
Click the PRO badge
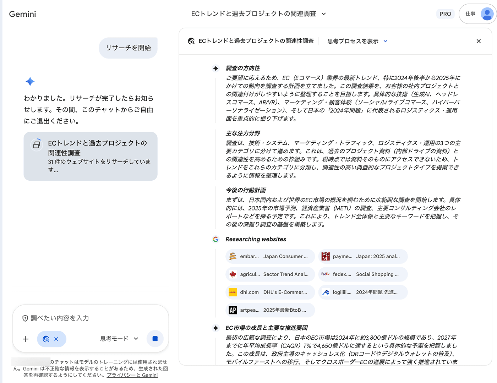pyautogui.click(x=445, y=14)
